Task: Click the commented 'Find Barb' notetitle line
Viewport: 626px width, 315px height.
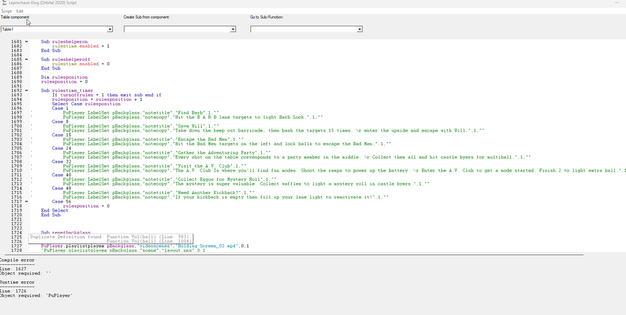Action: point(141,113)
